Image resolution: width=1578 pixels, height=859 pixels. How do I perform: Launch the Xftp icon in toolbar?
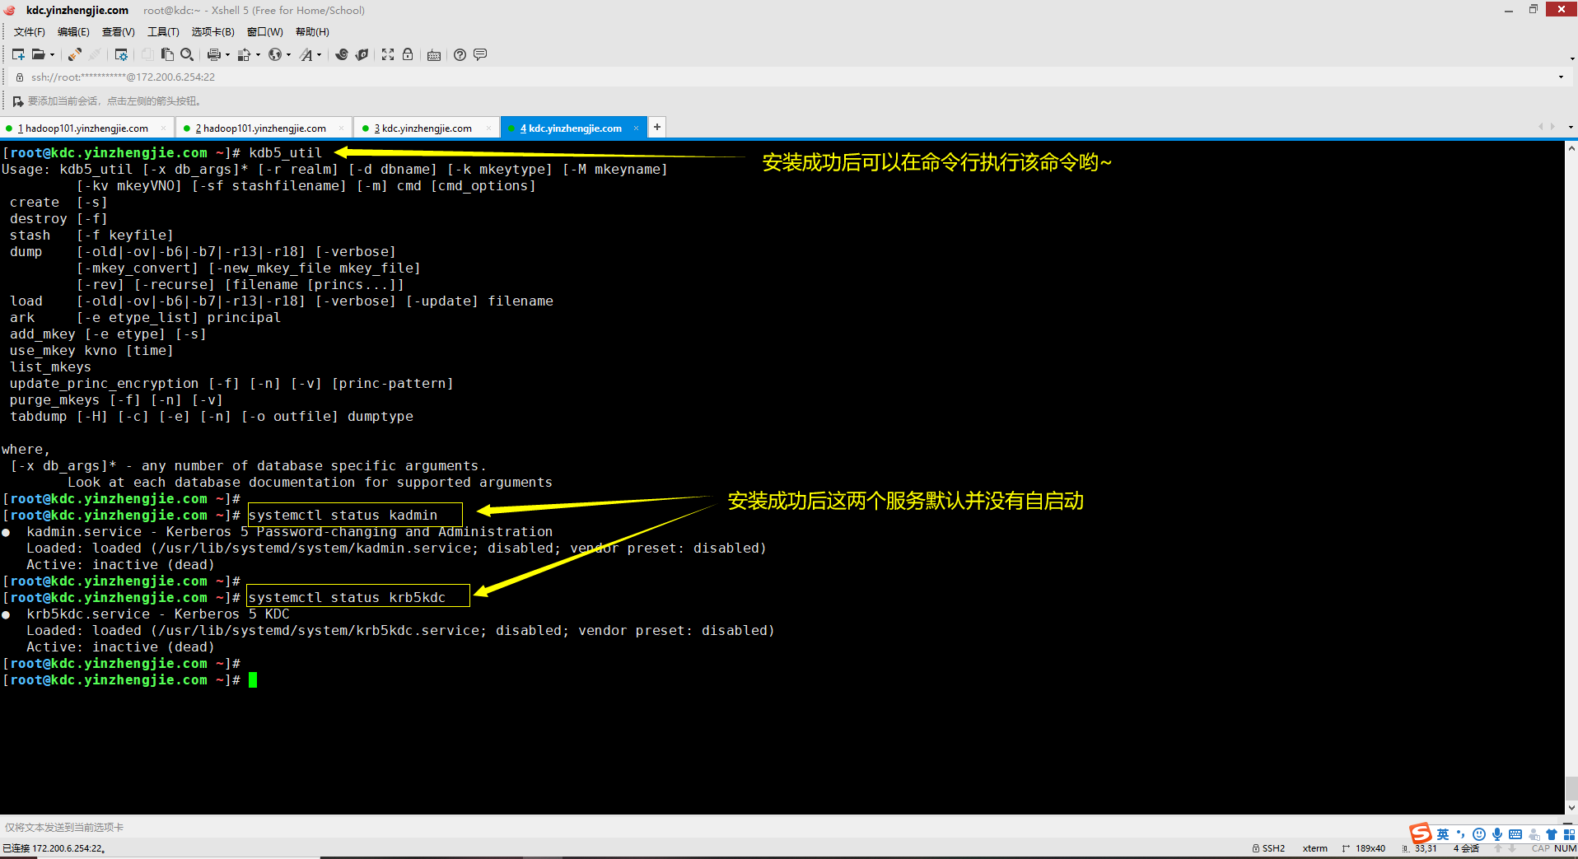(362, 54)
